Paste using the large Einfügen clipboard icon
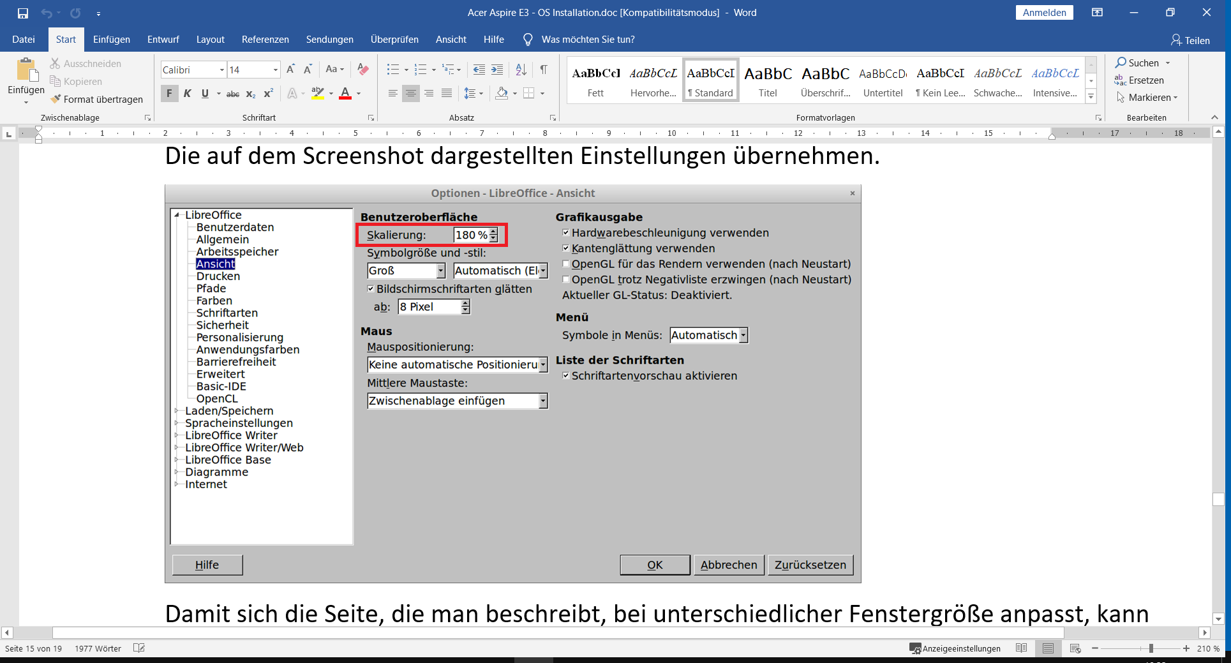Screen dimensions: 1231x663 click(26, 71)
